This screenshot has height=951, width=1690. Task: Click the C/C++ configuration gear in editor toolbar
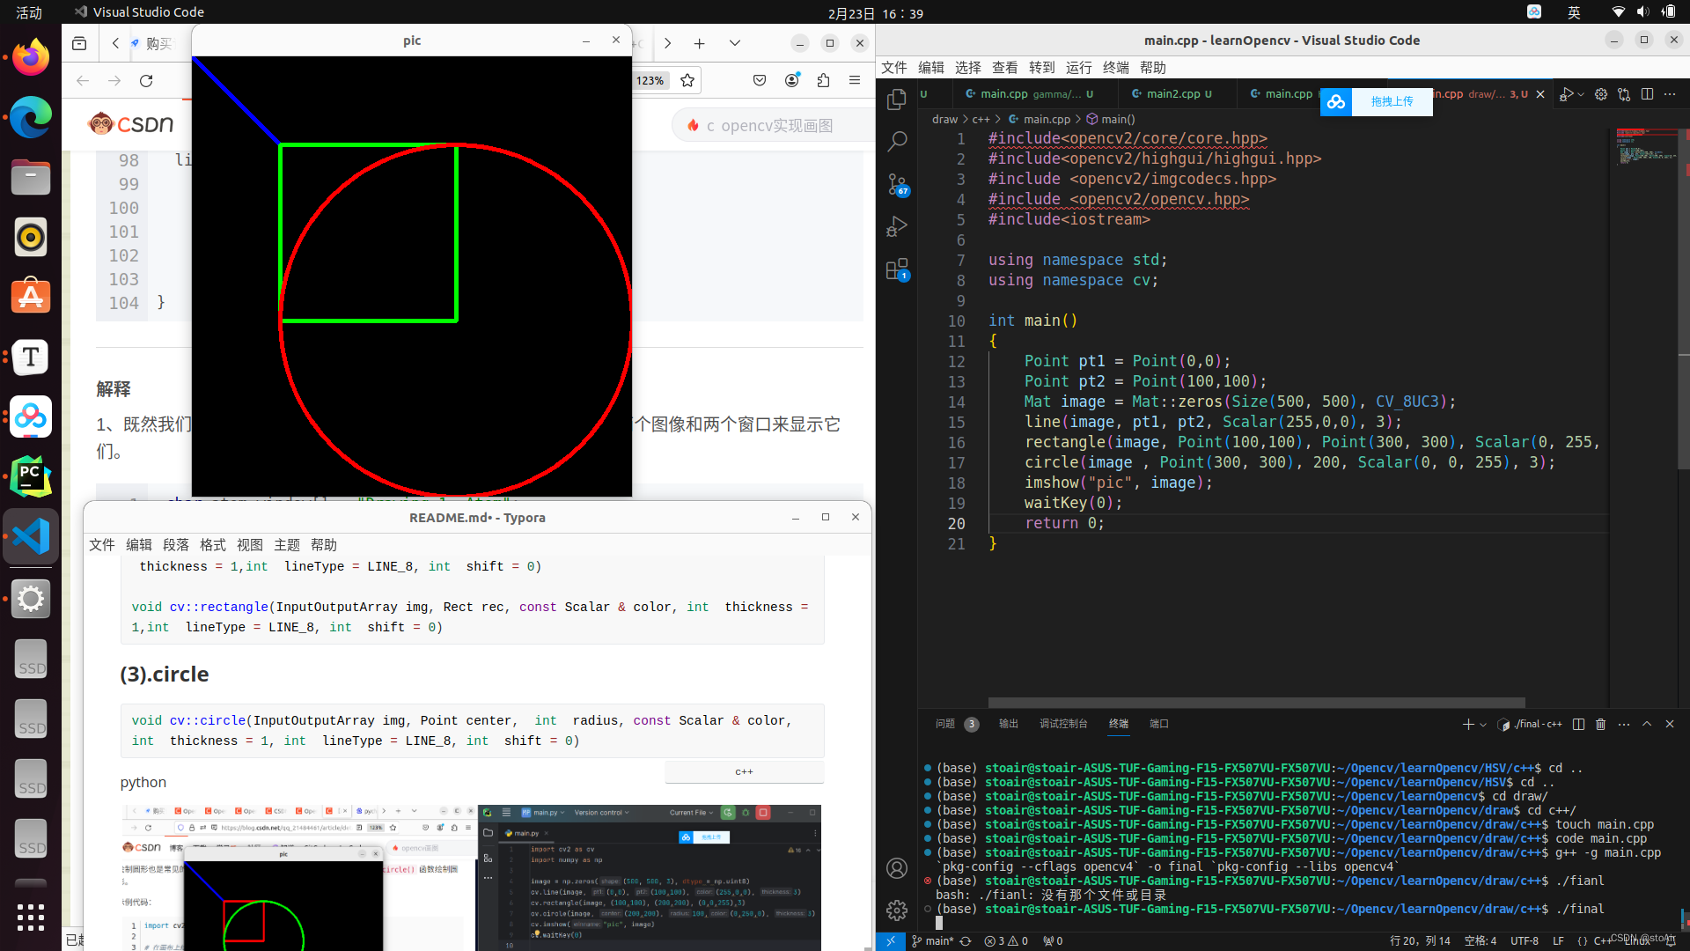(x=1601, y=94)
